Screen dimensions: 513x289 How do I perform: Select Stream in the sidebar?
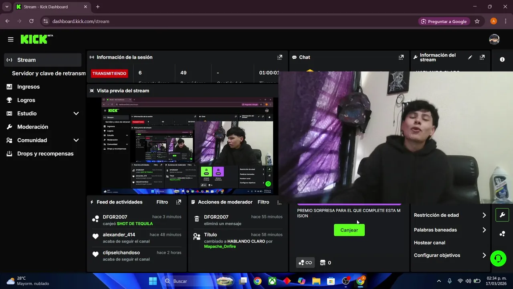(x=42, y=60)
